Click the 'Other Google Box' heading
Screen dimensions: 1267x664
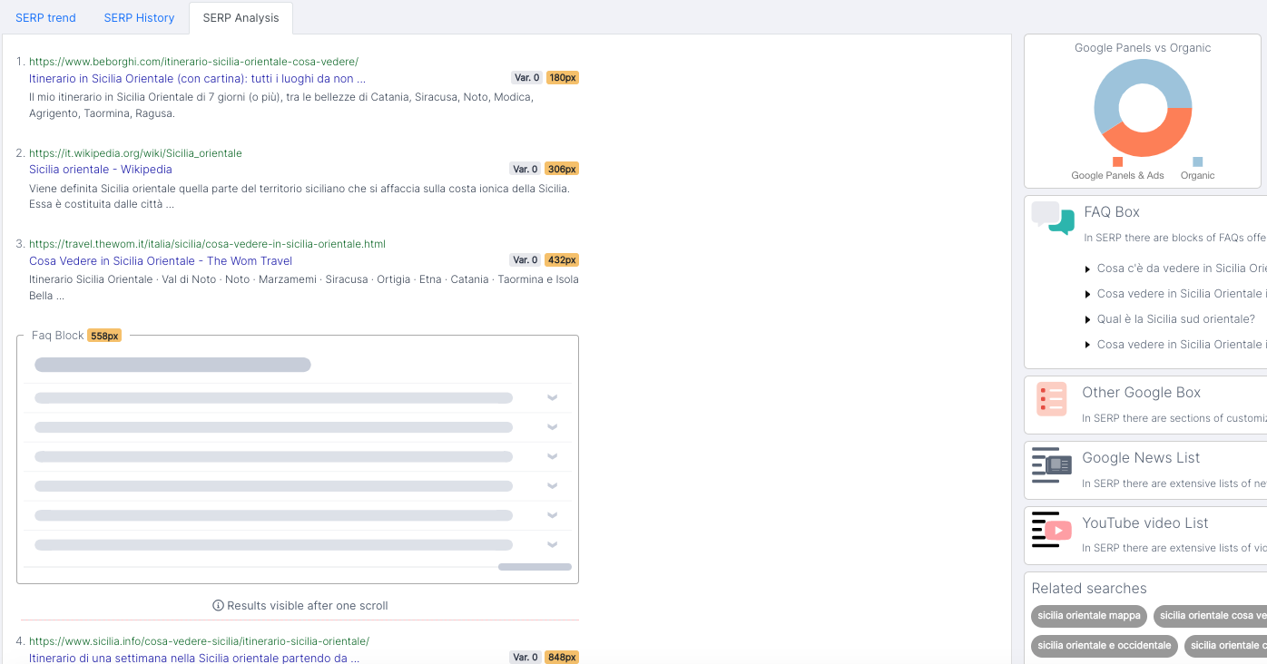tap(1141, 393)
